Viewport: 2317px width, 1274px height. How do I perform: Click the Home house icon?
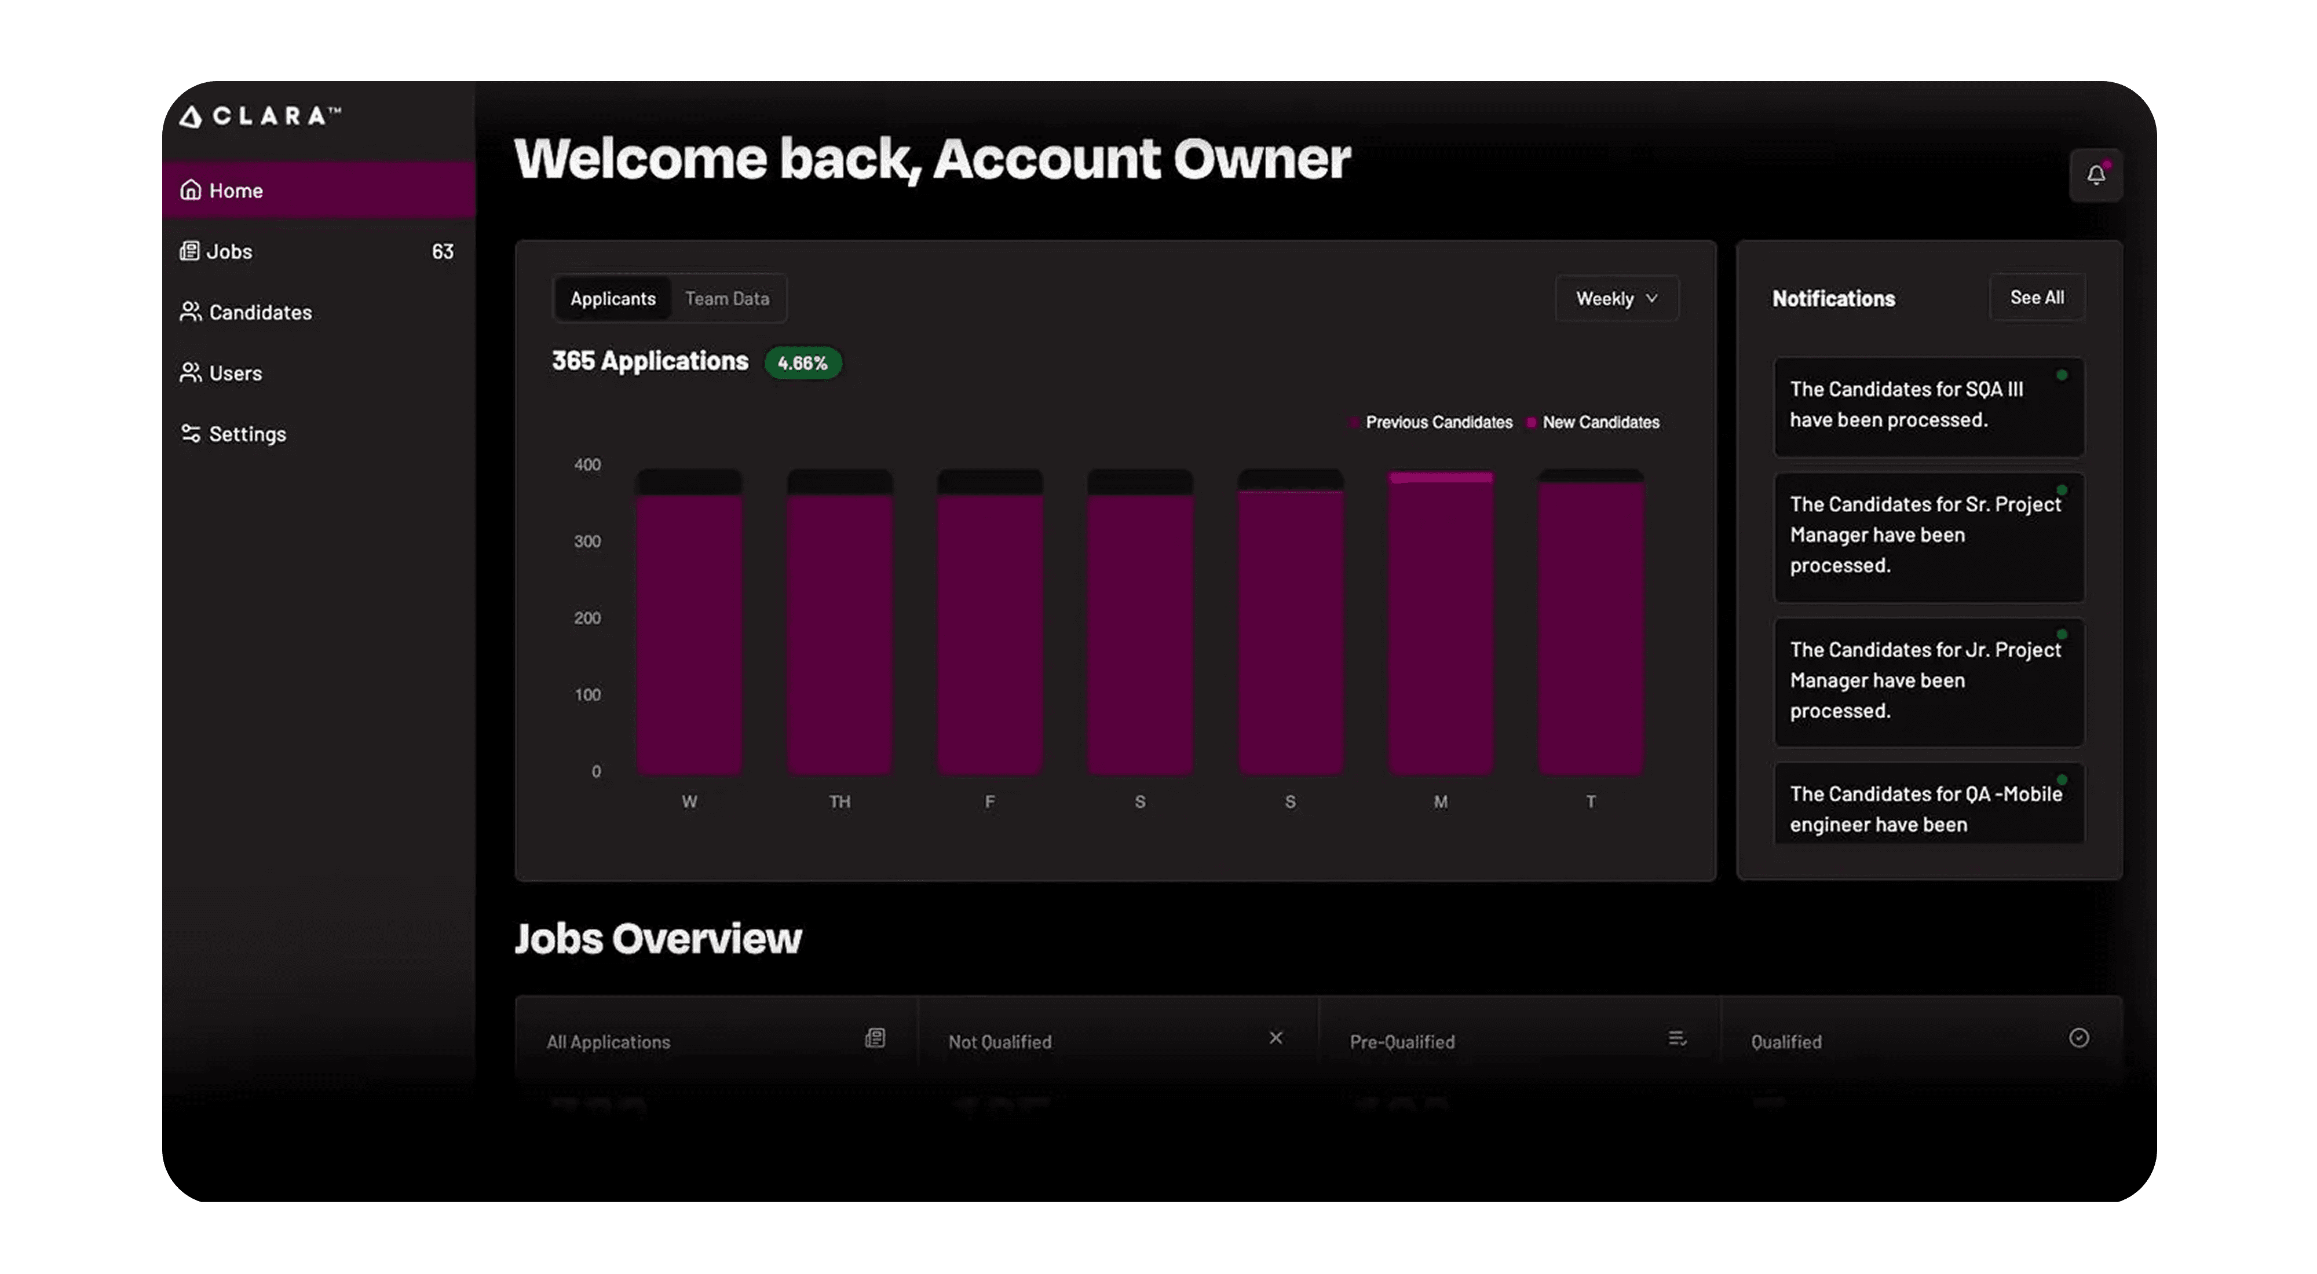coord(190,190)
